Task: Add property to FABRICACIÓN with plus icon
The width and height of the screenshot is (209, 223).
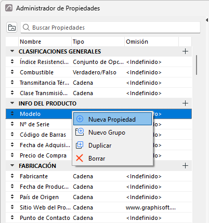Action: 185,166
